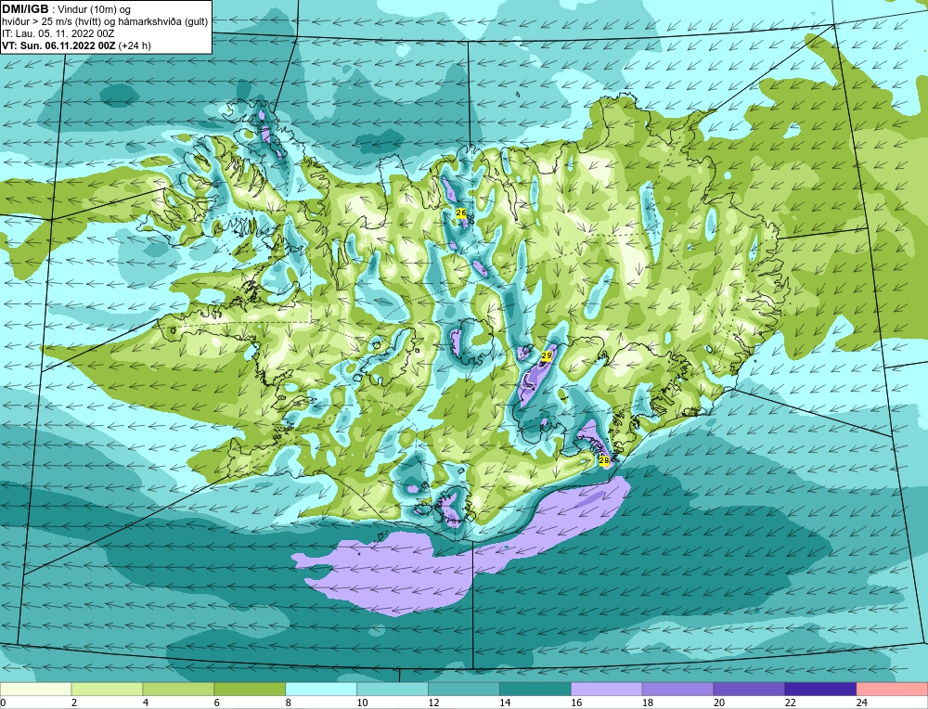Image resolution: width=928 pixels, height=709 pixels.
Task: Pick the teal swatch between 12 and 14
Action: [x=464, y=690]
